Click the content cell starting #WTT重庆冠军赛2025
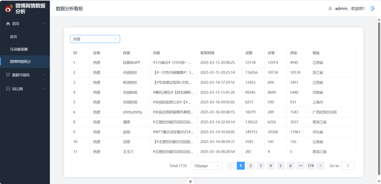Viewport: 381px width, 184px height. [x=173, y=132]
